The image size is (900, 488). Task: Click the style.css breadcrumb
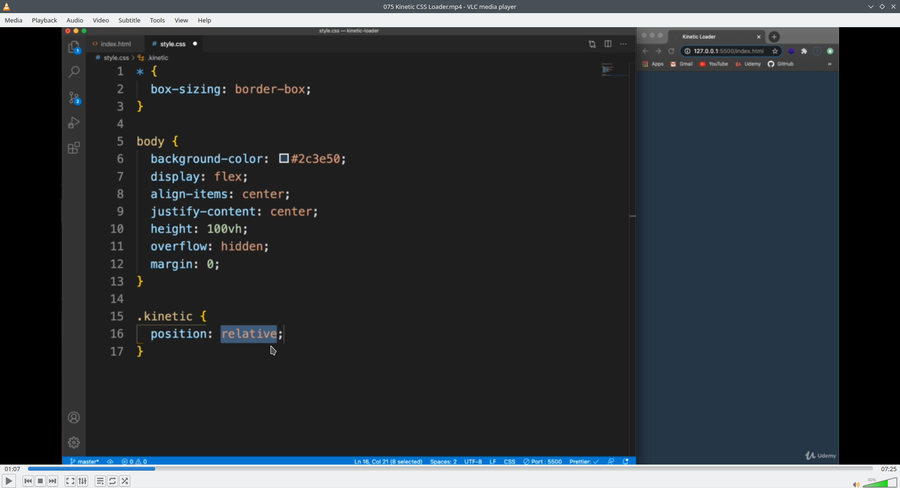[x=116, y=58]
